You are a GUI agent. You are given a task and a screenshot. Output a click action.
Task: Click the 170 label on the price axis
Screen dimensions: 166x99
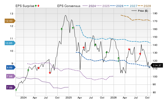(x=155, y=21)
